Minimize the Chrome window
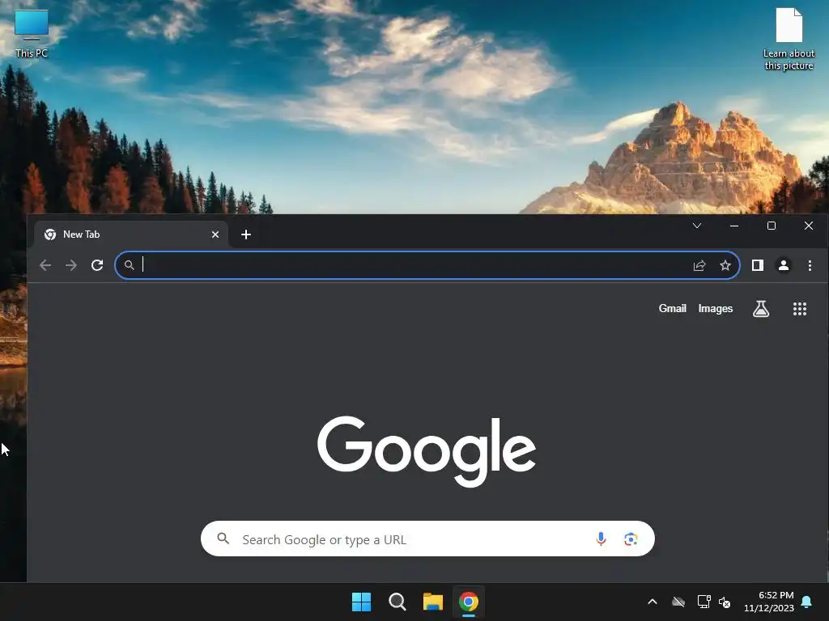829x621 pixels. pos(733,226)
